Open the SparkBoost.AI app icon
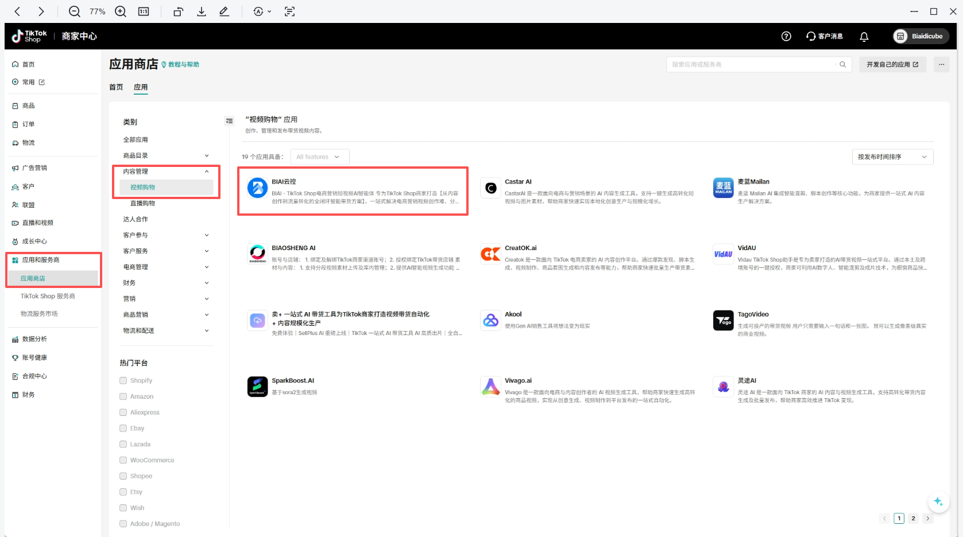 click(257, 387)
